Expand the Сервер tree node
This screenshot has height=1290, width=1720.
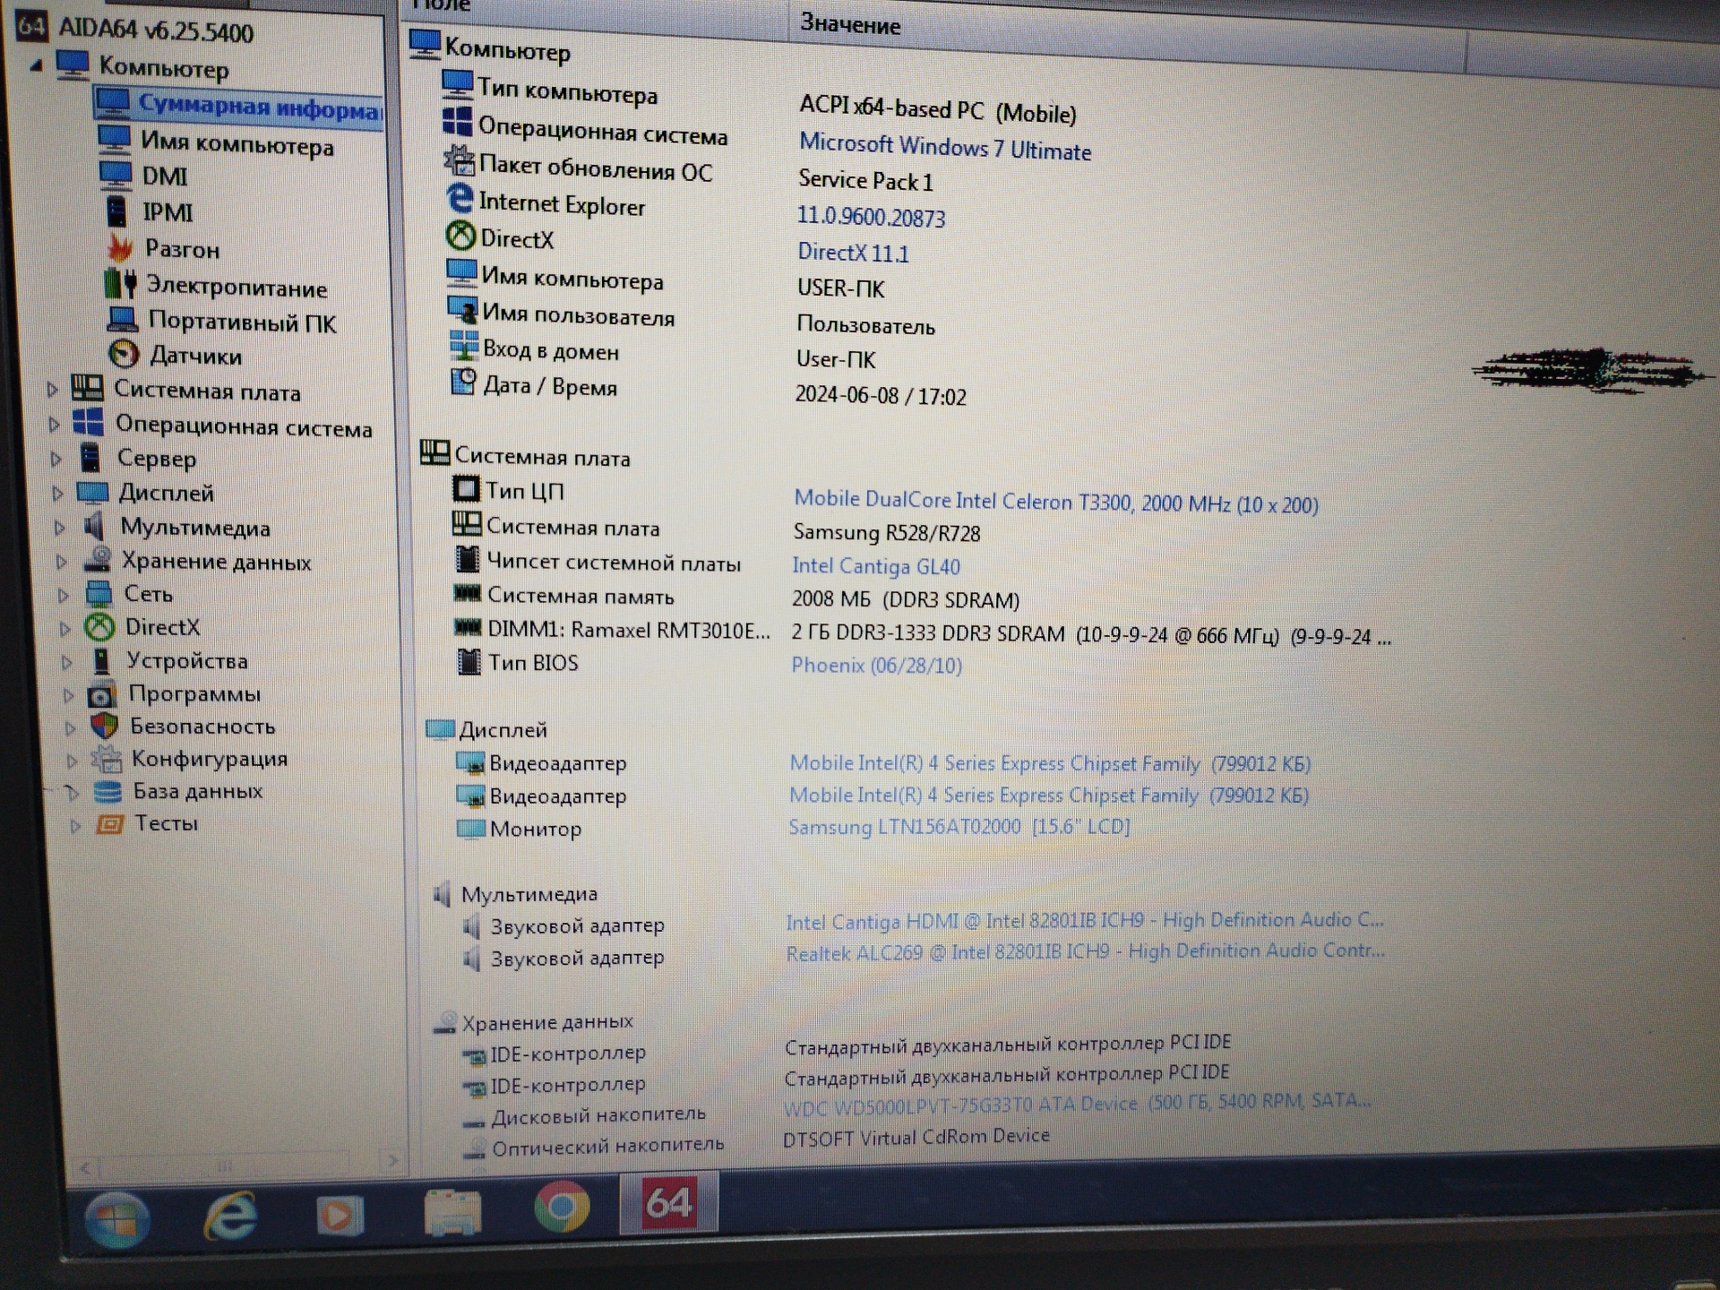[56, 459]
